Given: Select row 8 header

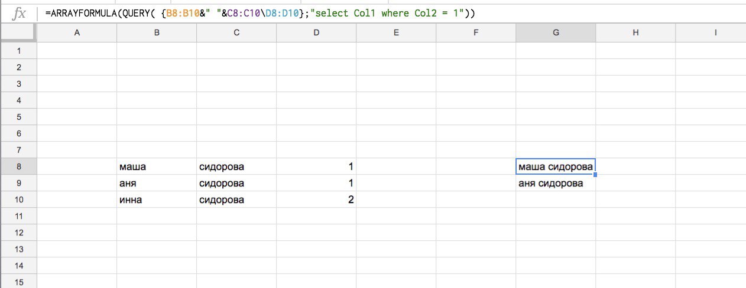Looking at the screenshot, I should point(18,167).
